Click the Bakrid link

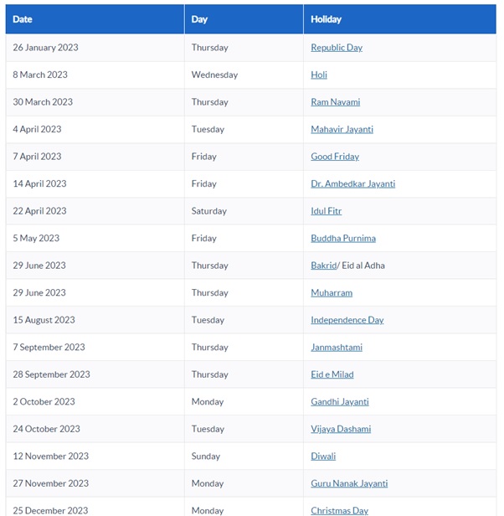(x=324, y=266)
